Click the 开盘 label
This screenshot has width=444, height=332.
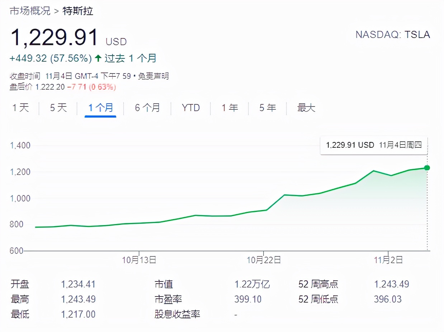coord(20,284)
